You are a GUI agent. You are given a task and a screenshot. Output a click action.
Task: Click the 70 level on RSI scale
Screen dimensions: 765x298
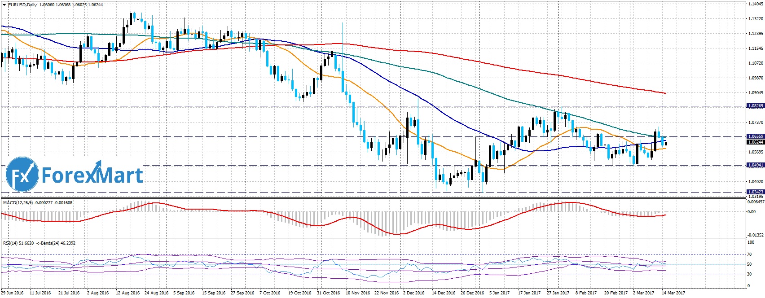coord(749,254)
